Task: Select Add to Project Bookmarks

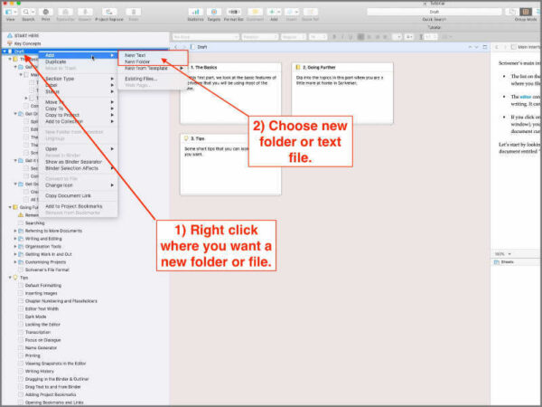Action: click(x=74, y=206)
